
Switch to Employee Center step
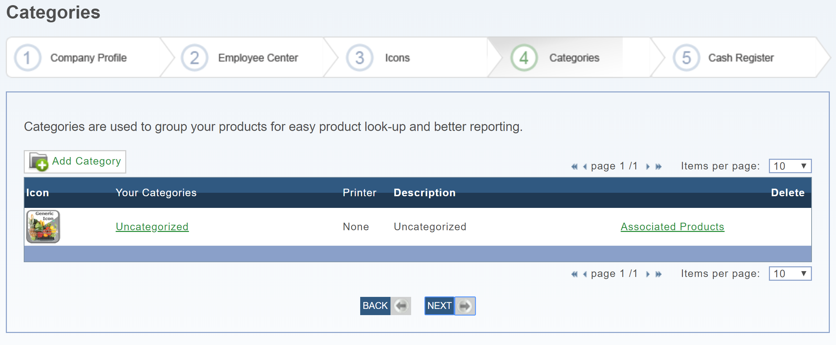tap(258, 58)
